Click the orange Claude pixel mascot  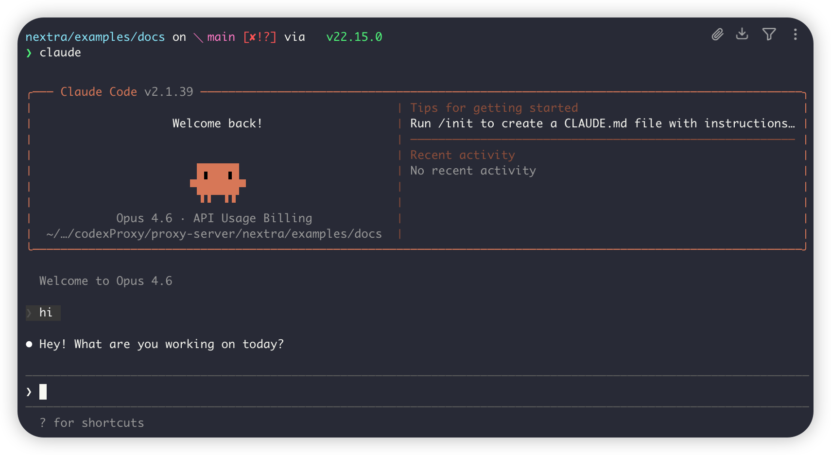[x=218, y=183]
